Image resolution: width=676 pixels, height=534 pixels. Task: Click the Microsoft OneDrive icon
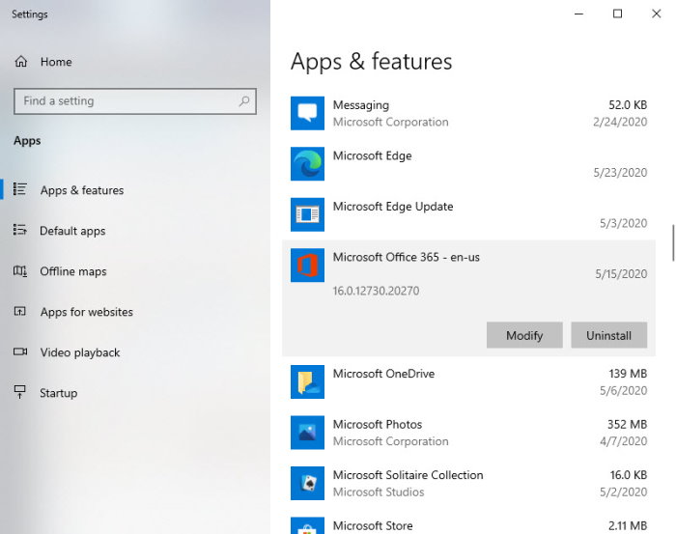(x=307, y=381)
